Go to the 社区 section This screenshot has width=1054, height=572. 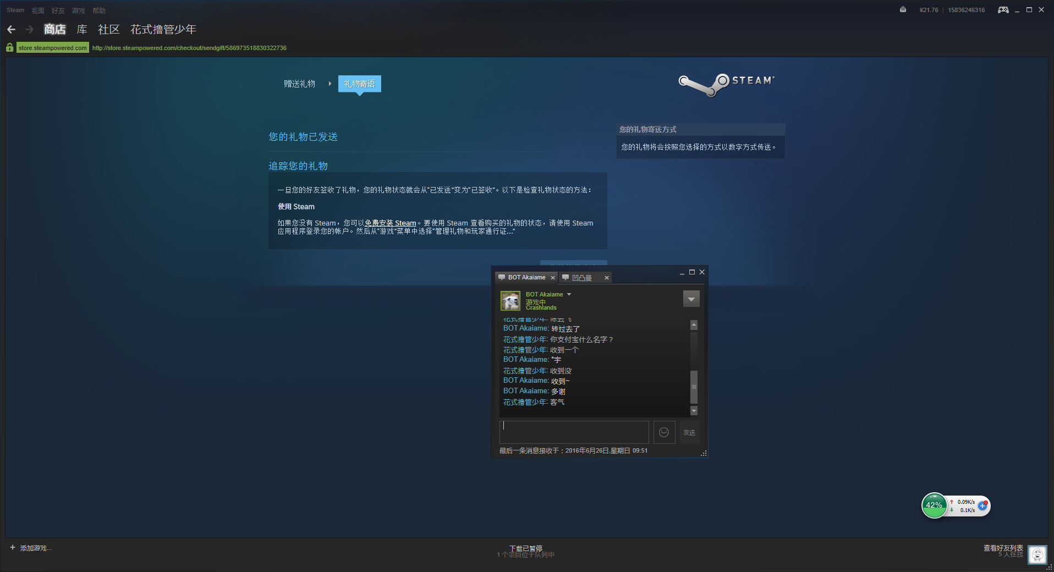[109, 29]
